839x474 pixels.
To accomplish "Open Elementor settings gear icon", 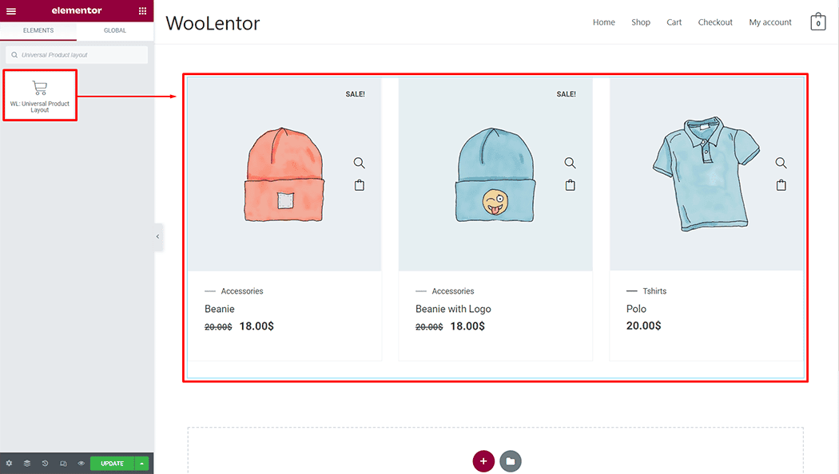I will tap(9, 464).
